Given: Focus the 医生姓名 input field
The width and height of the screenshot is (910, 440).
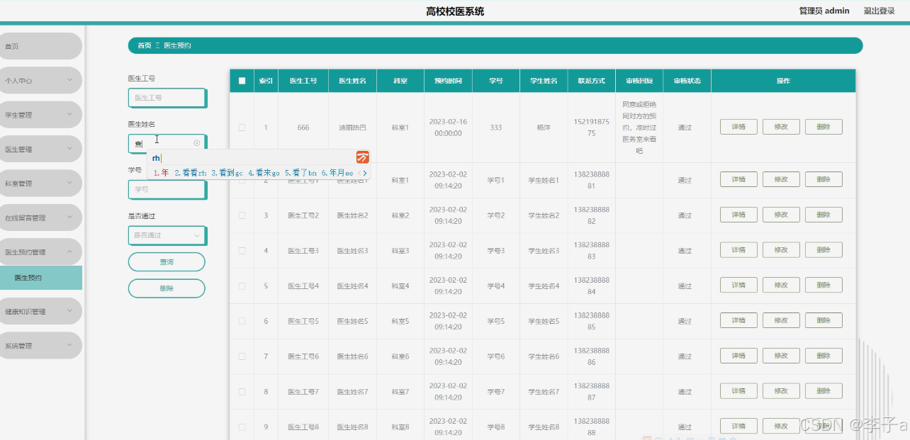Looking at the screenshot, I should tap(167, 143).
